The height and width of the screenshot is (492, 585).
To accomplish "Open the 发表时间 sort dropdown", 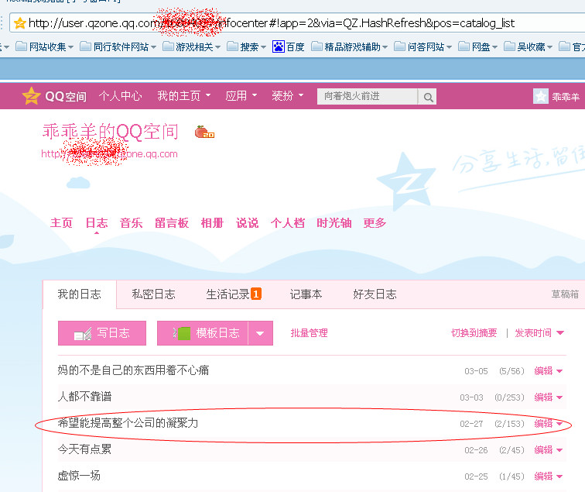I will tap(539, 333).
